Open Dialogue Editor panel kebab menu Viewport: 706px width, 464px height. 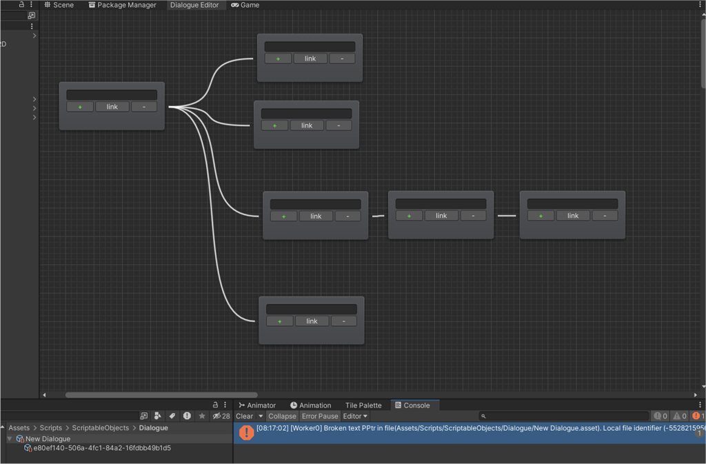click(700, 4)
